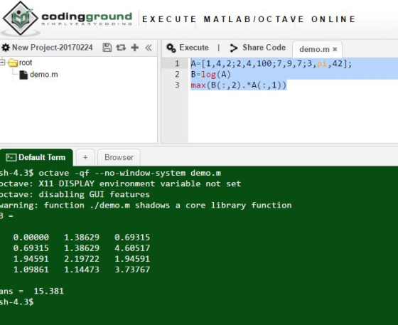Viewport: 398px width, 325px height.
Task: Click the Share Code arrow icon
Action: pos(234,48)
